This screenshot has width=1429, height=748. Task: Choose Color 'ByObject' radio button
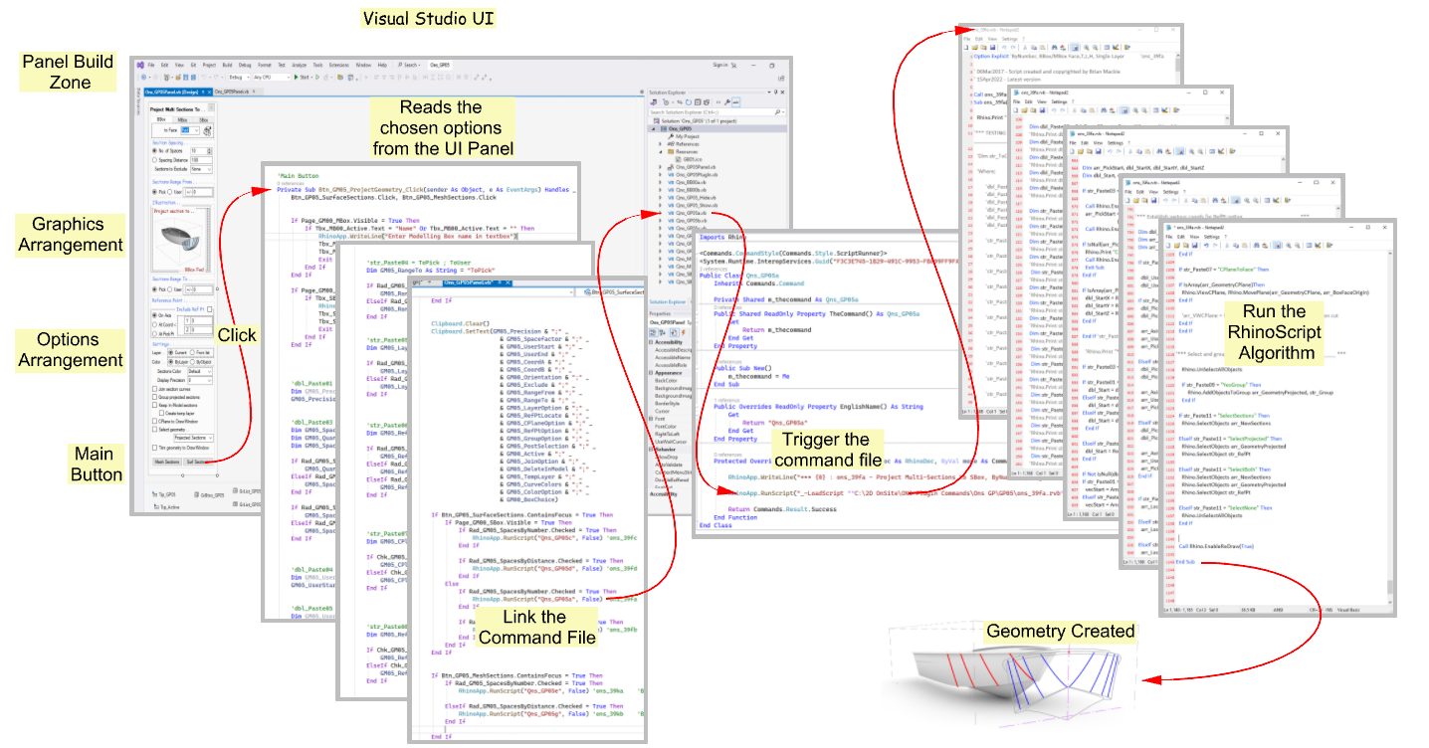[x=192, y=362]
